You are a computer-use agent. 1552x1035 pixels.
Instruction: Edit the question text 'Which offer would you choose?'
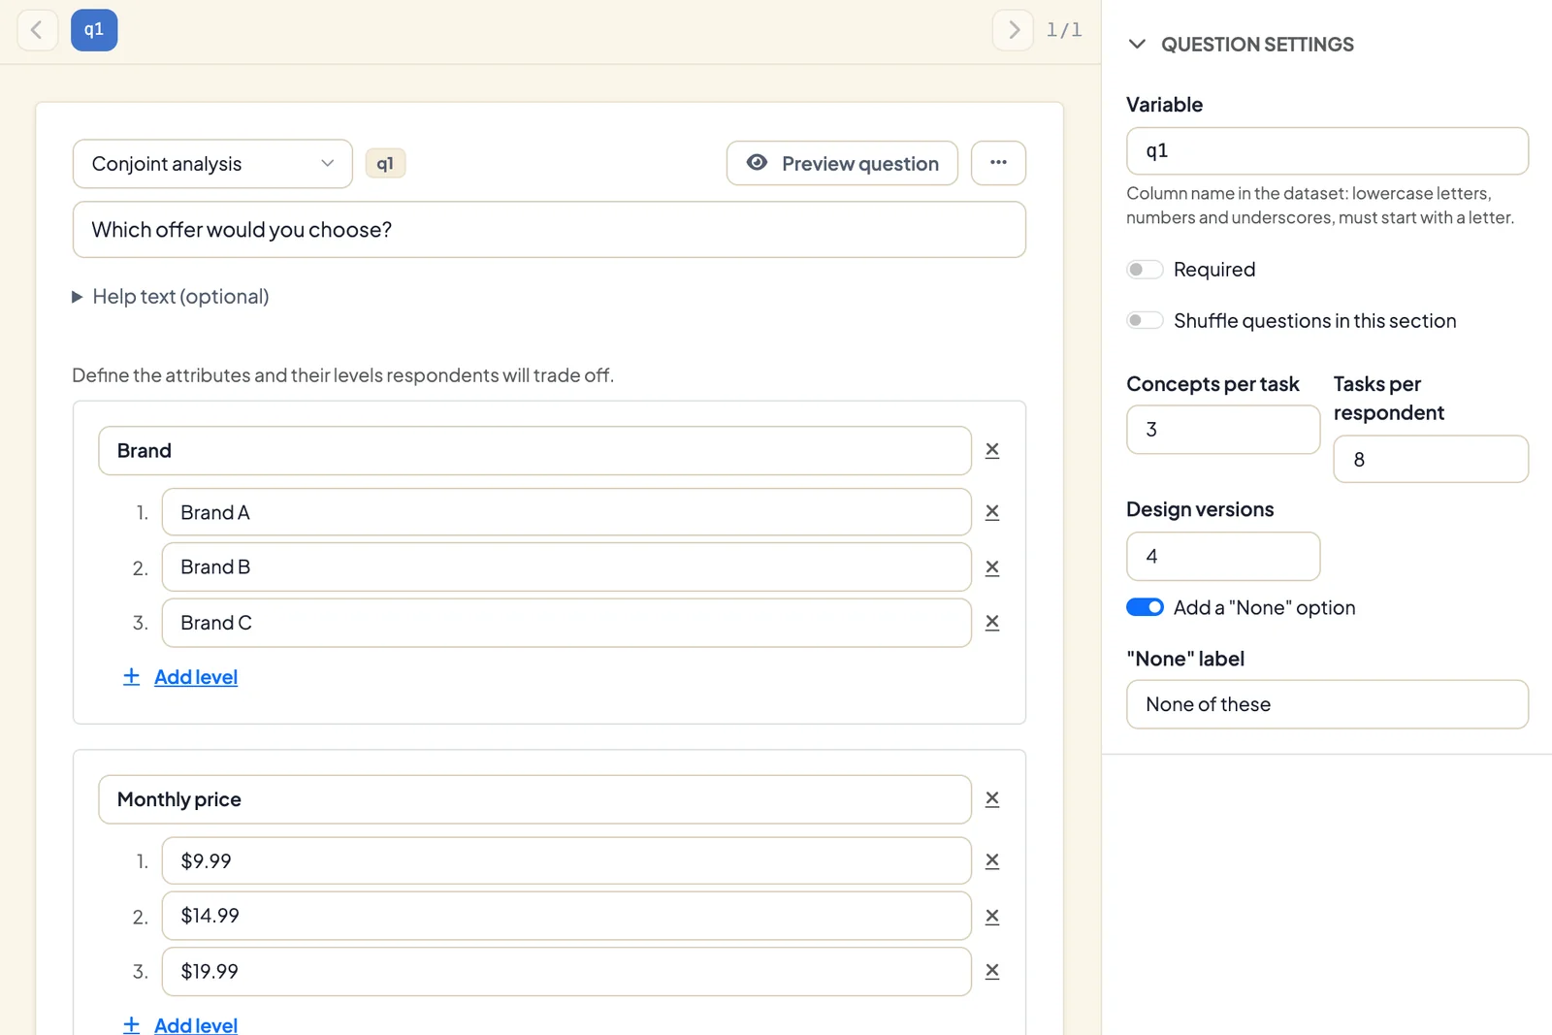(x=549, y=230)
